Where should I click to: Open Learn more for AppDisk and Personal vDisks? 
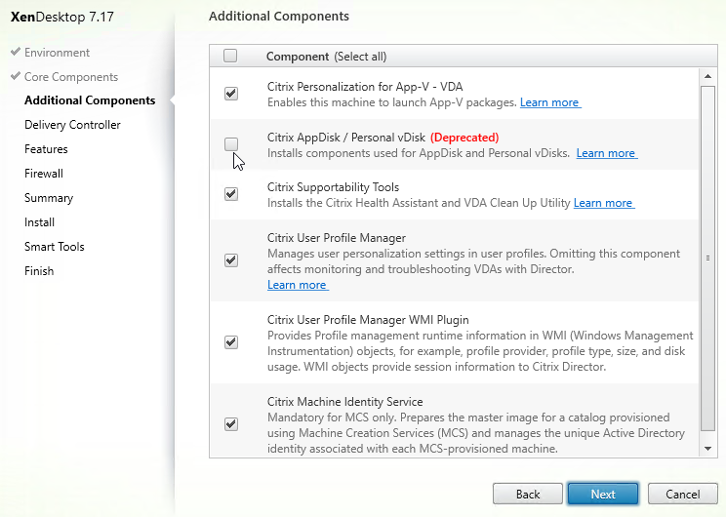[x=607, y=153]
